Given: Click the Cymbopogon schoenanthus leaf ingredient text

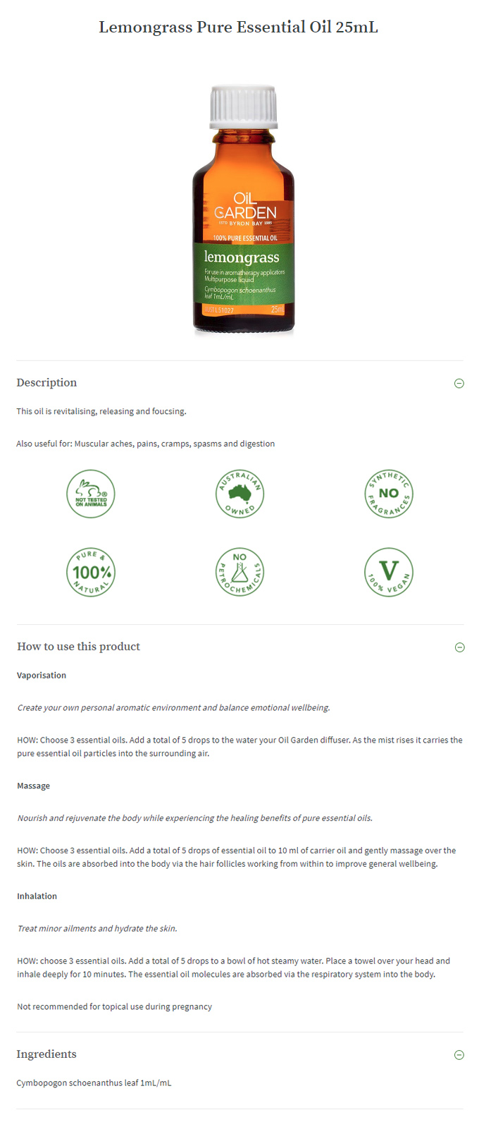Looking at the screenshot, I should point(94,1083).
